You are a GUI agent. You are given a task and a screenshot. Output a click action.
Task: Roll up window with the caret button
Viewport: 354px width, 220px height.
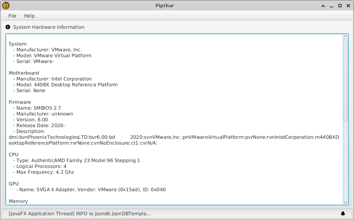point(323,6)
